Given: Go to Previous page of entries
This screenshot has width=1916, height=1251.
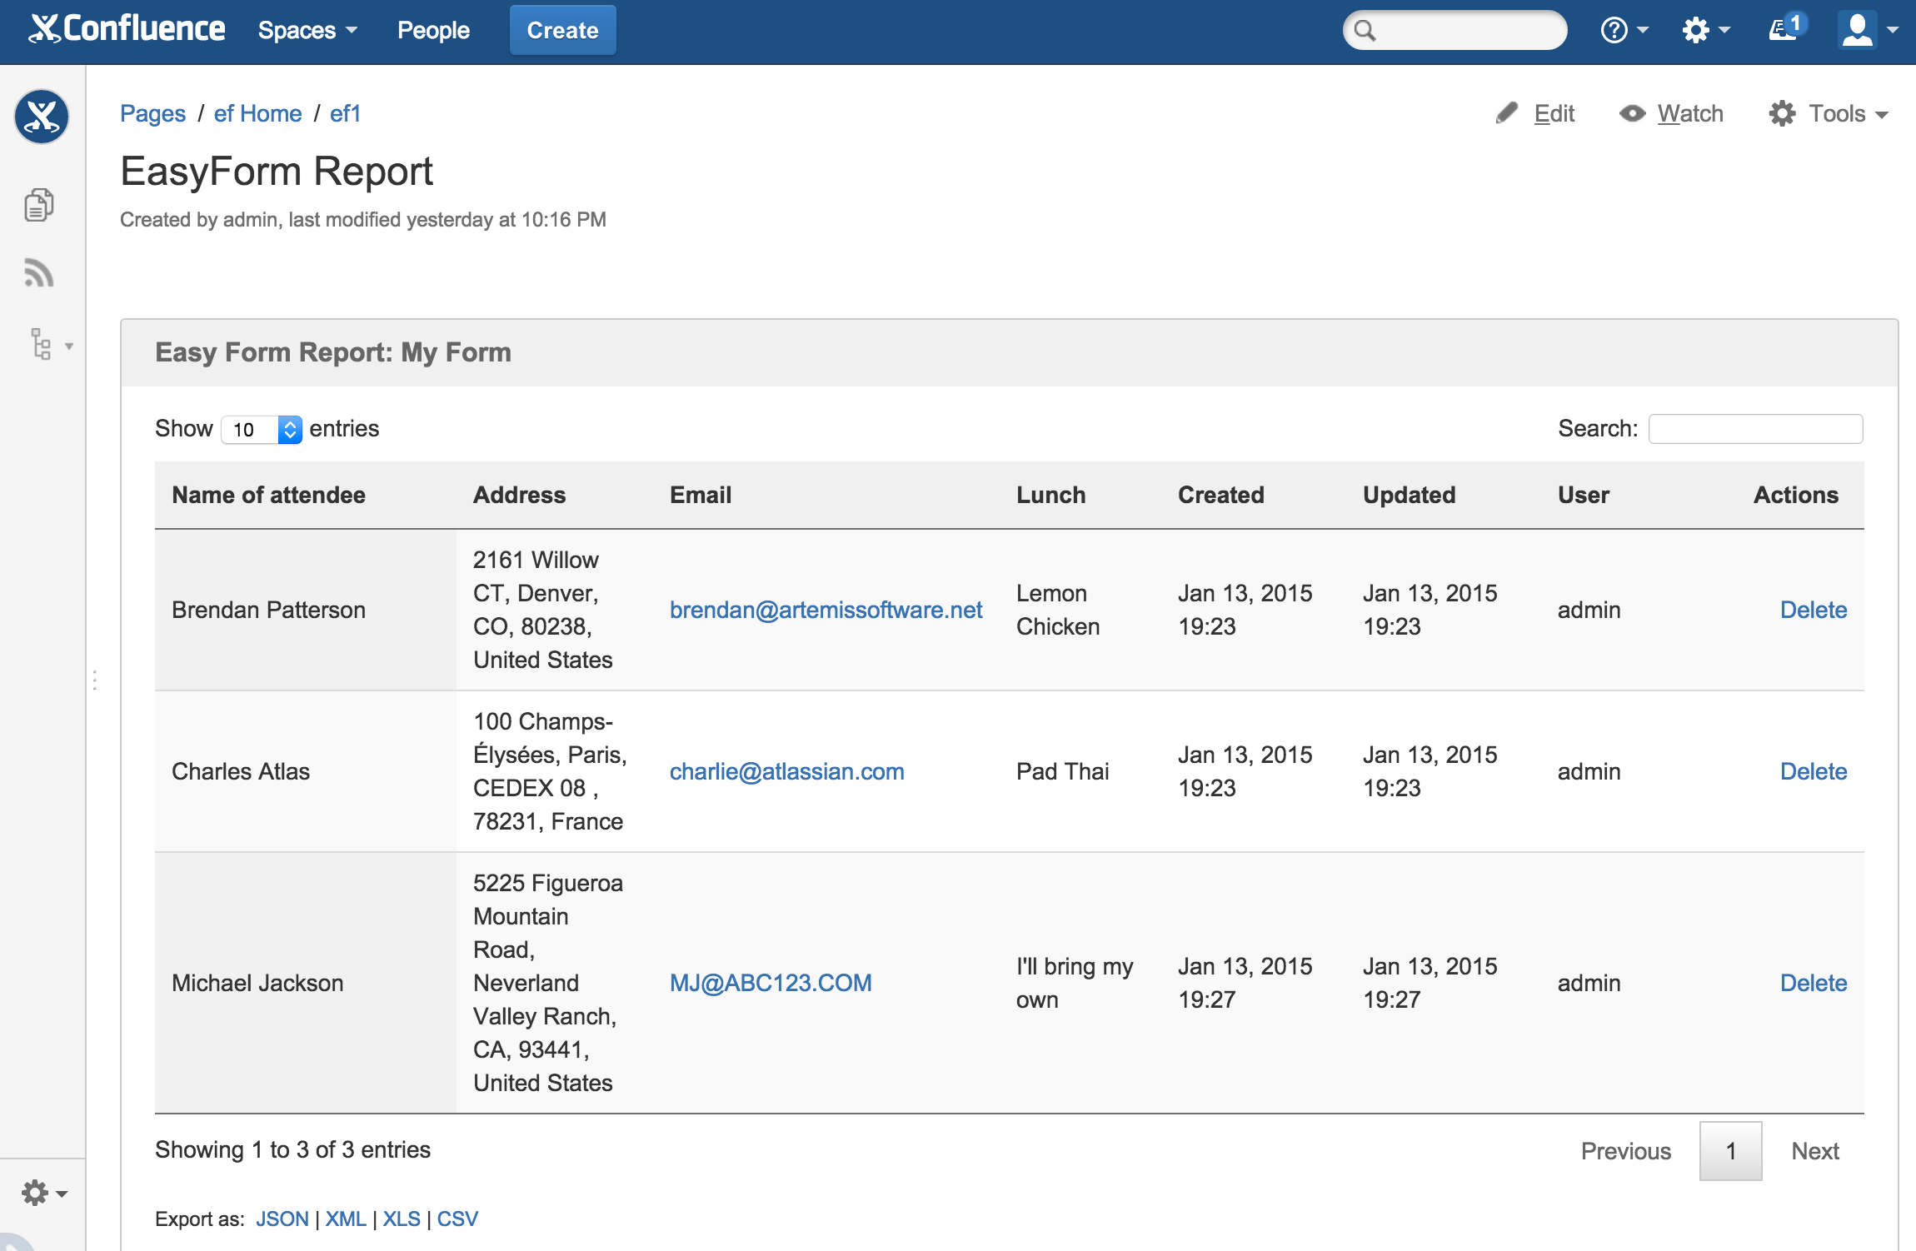Looking at the screenshot, I should click(1626, 1151).
